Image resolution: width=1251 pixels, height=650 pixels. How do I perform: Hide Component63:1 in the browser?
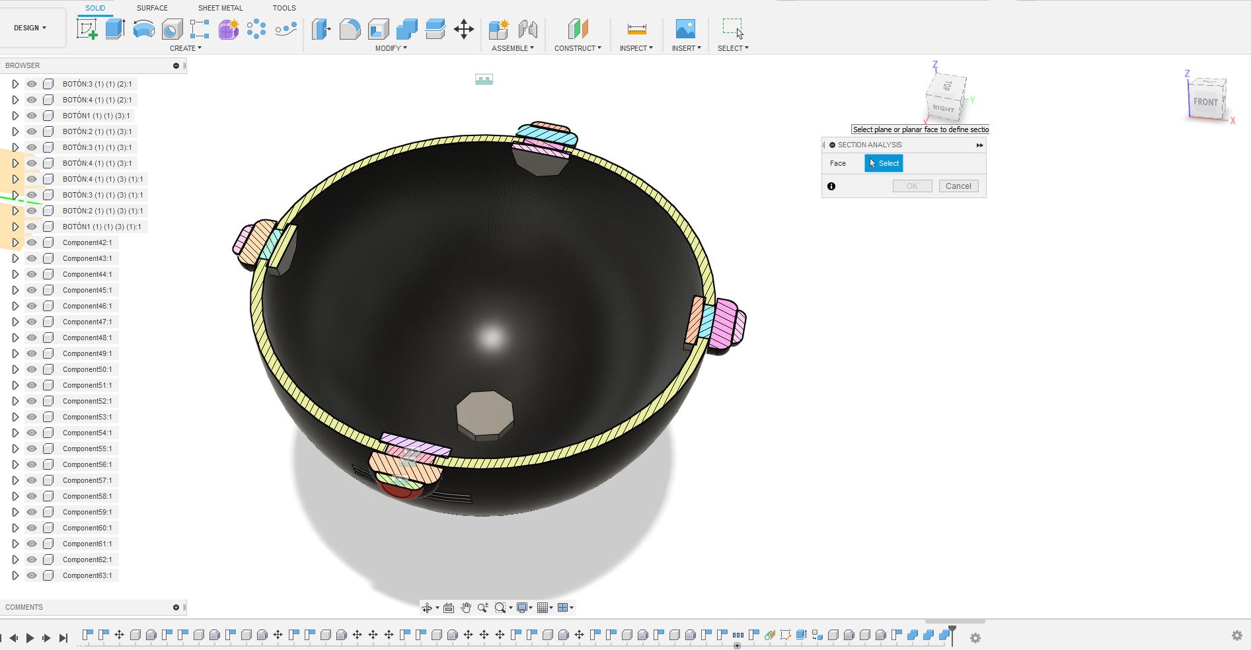coord(32,575)
